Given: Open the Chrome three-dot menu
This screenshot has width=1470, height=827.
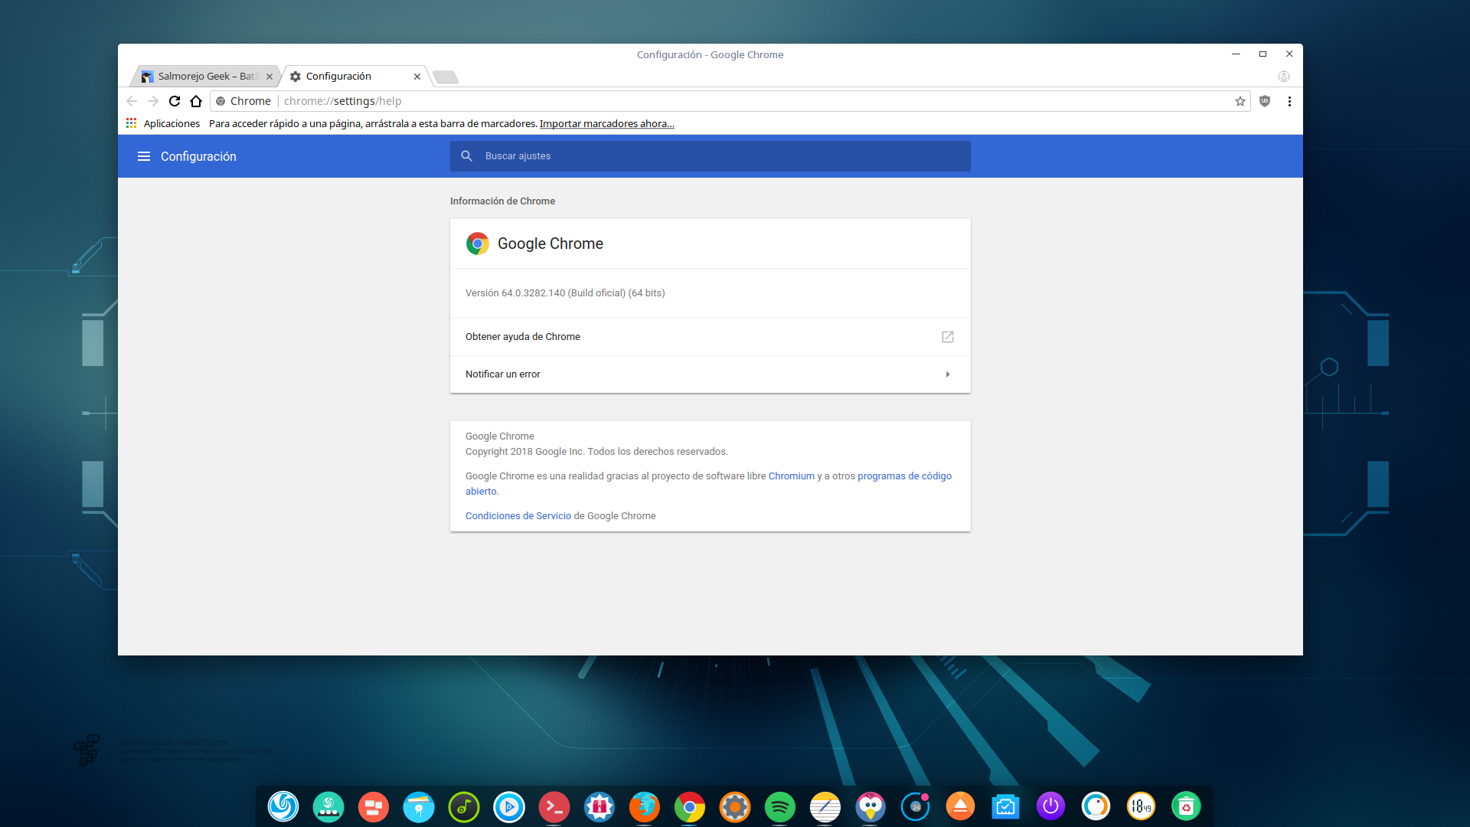Looking at the screenshot, I should 1289,101.
